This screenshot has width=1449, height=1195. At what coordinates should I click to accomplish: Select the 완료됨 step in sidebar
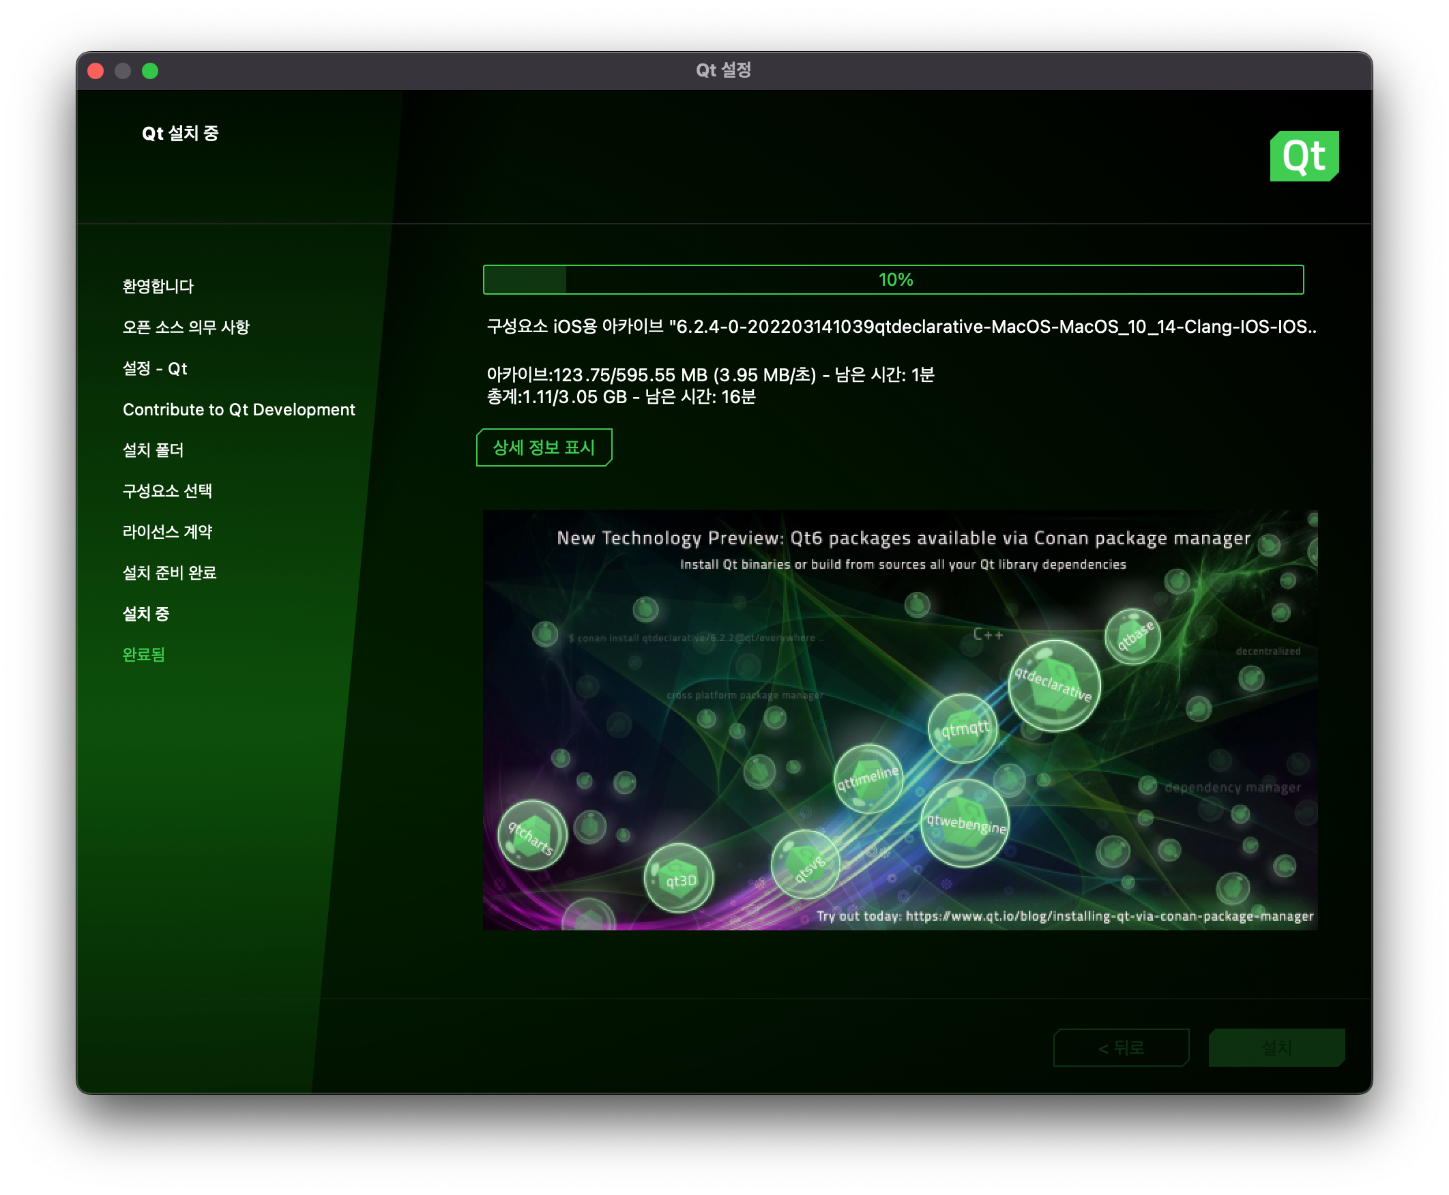[x=143, y=655]
